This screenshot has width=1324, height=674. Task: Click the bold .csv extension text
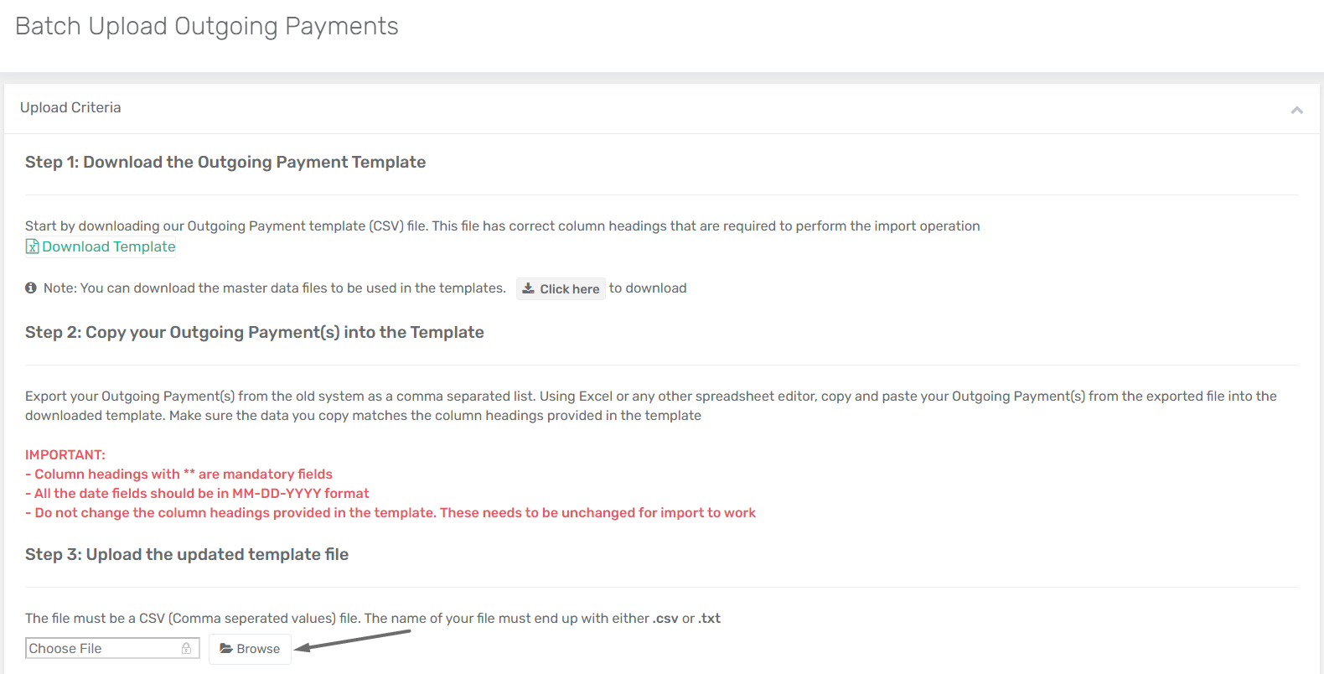pyautogui.click(x=665, y=618)
